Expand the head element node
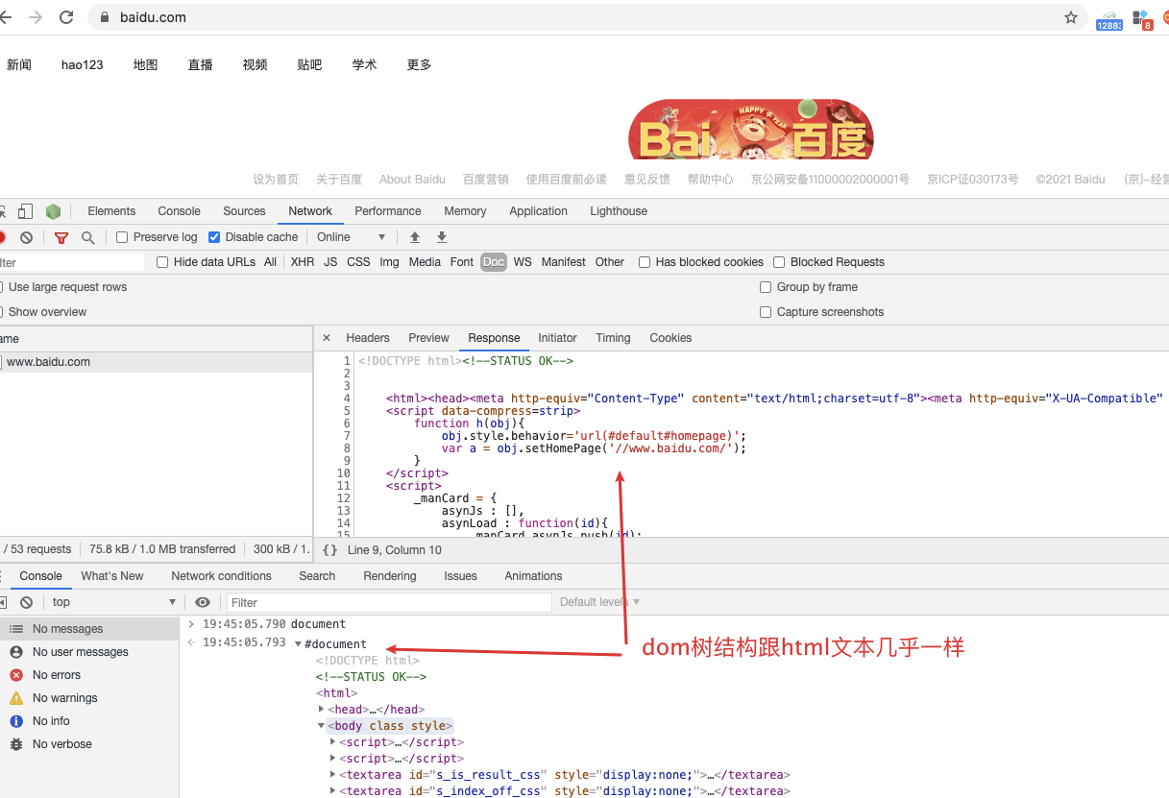This screenshot has width=1169, height=798. [x=321, y=710]
